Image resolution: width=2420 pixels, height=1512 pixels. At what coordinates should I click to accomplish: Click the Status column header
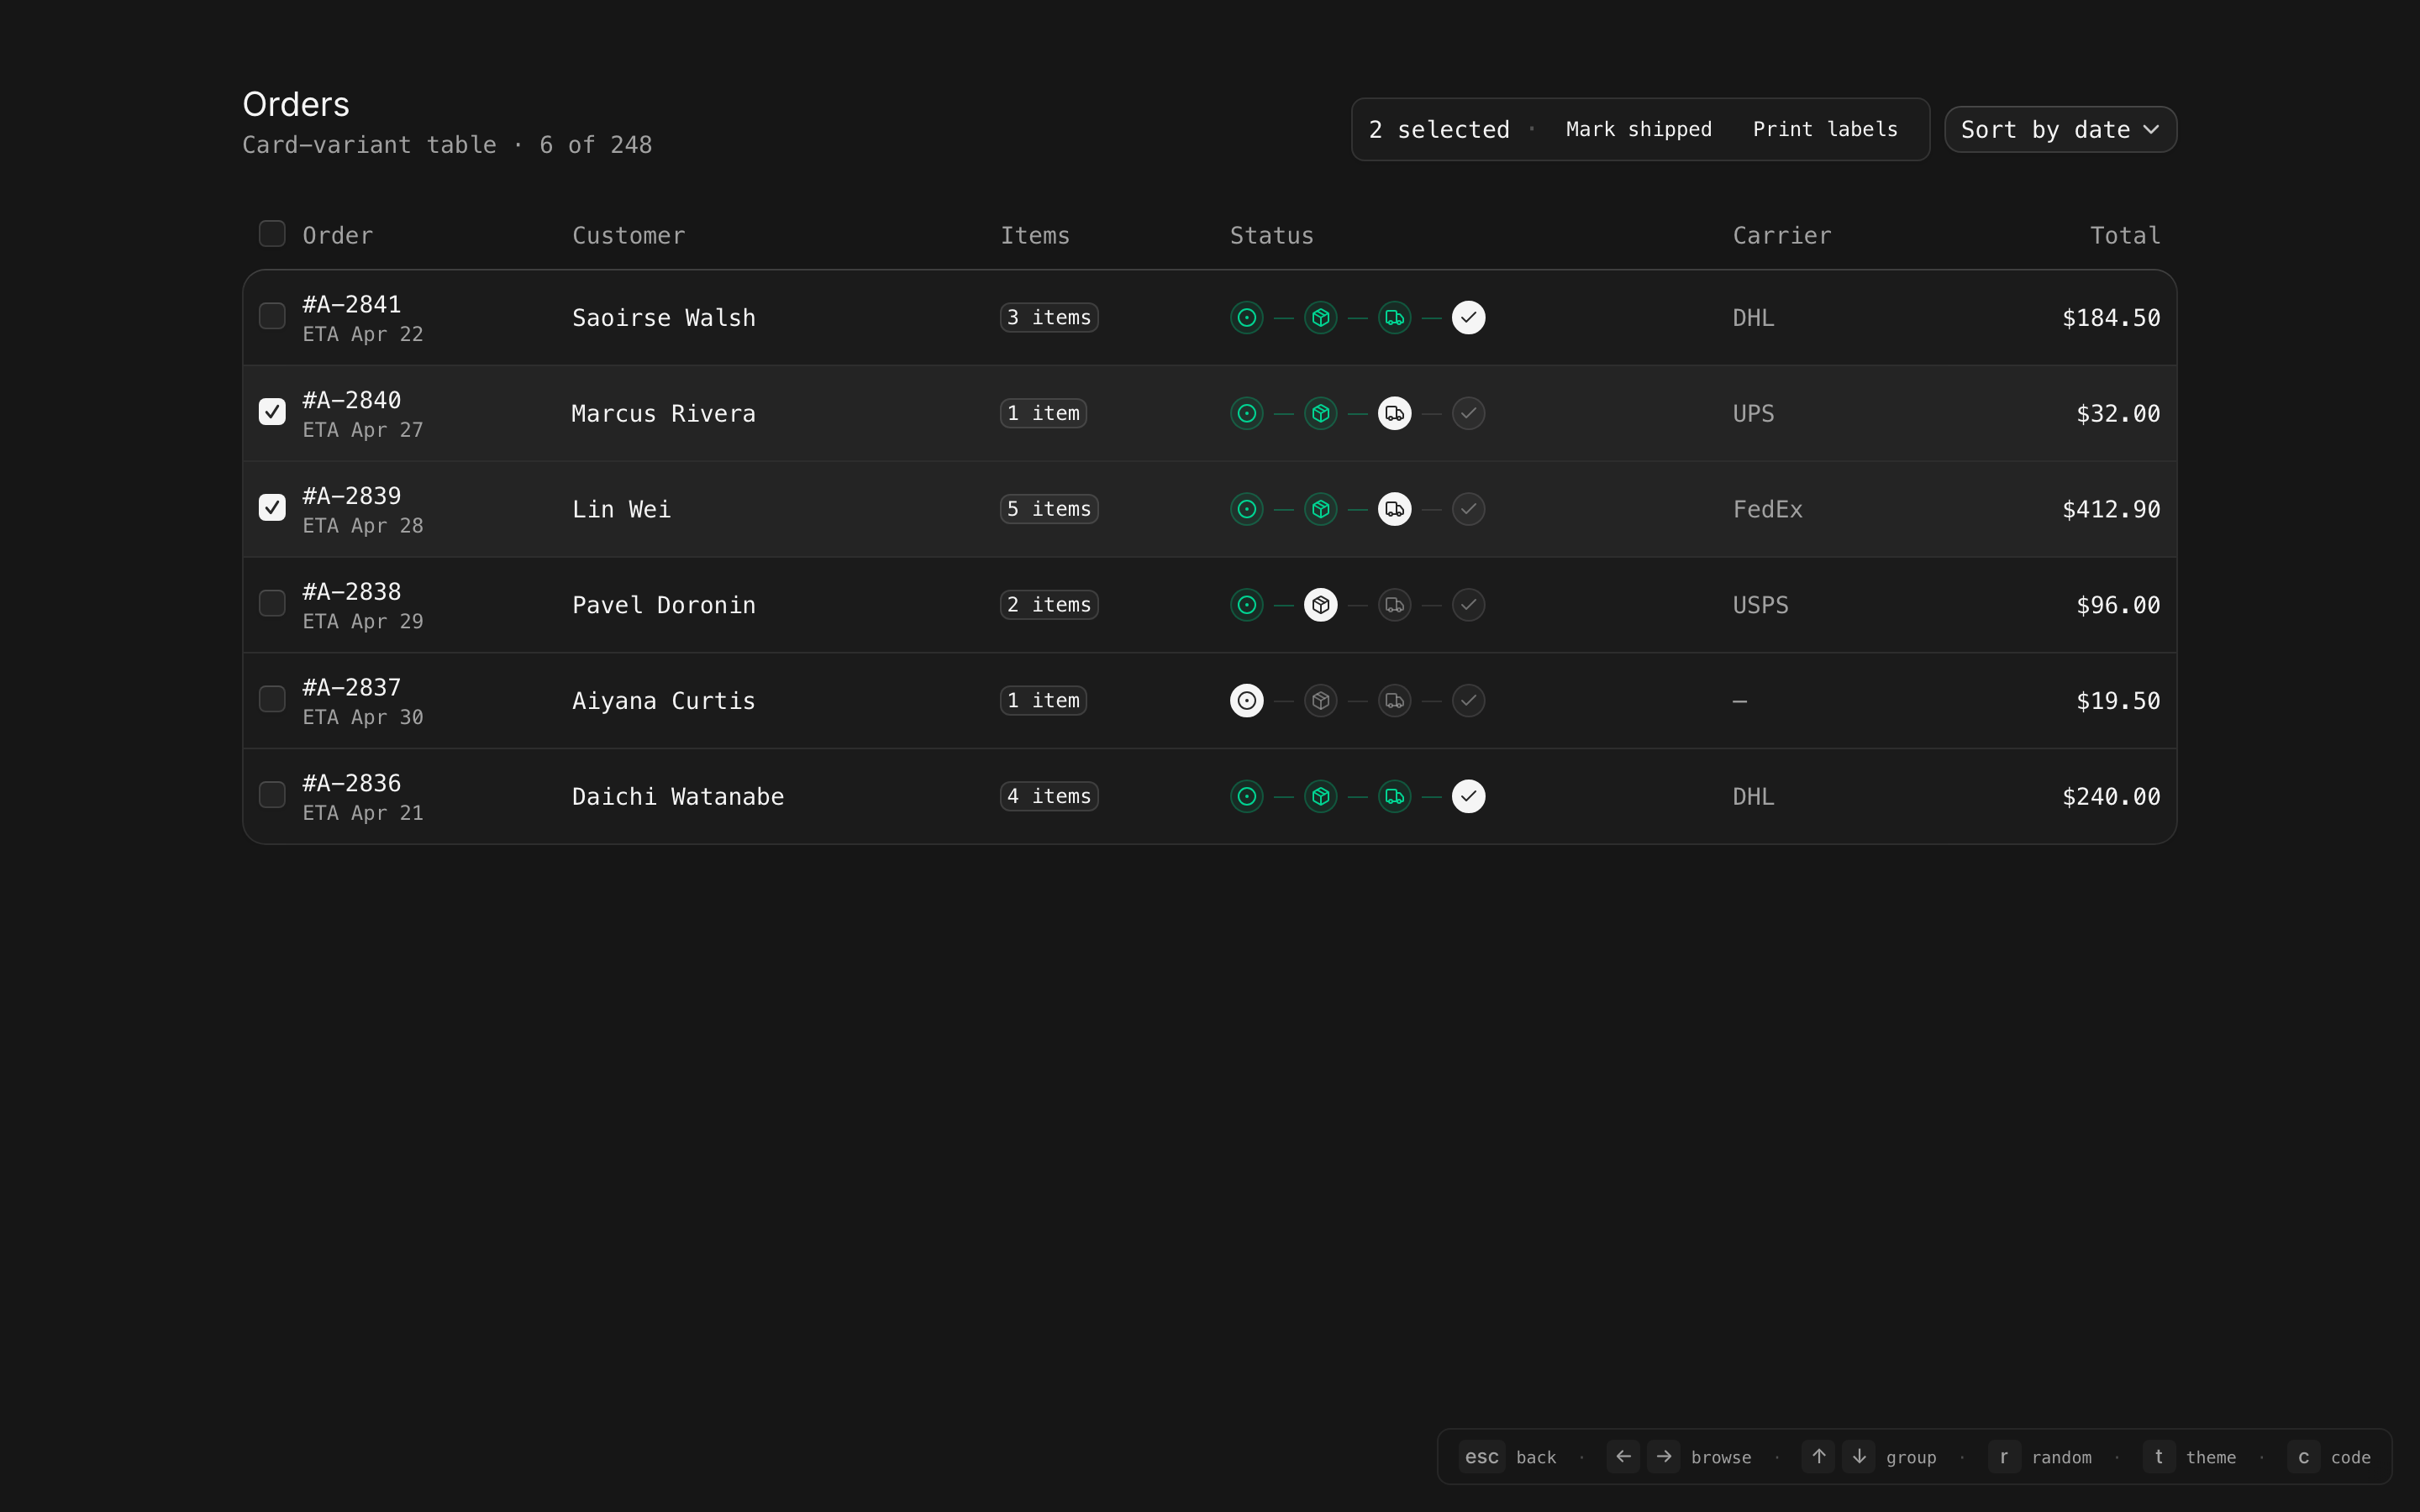pos(1271,236)
